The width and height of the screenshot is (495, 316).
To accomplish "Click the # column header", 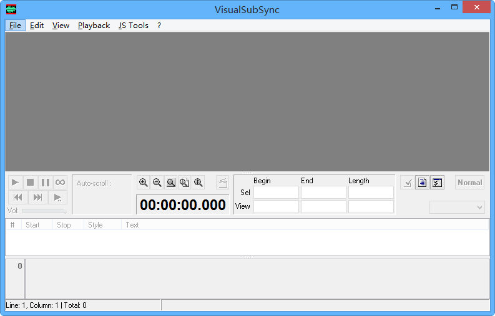I will tap(13, 225).
